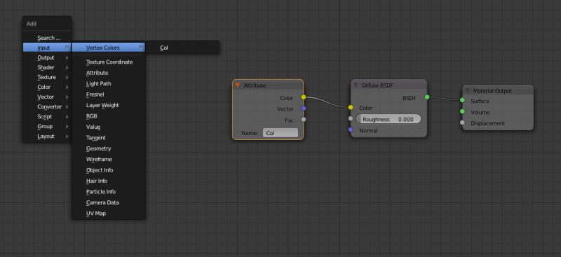Add a Geometry node

[109, 148]
